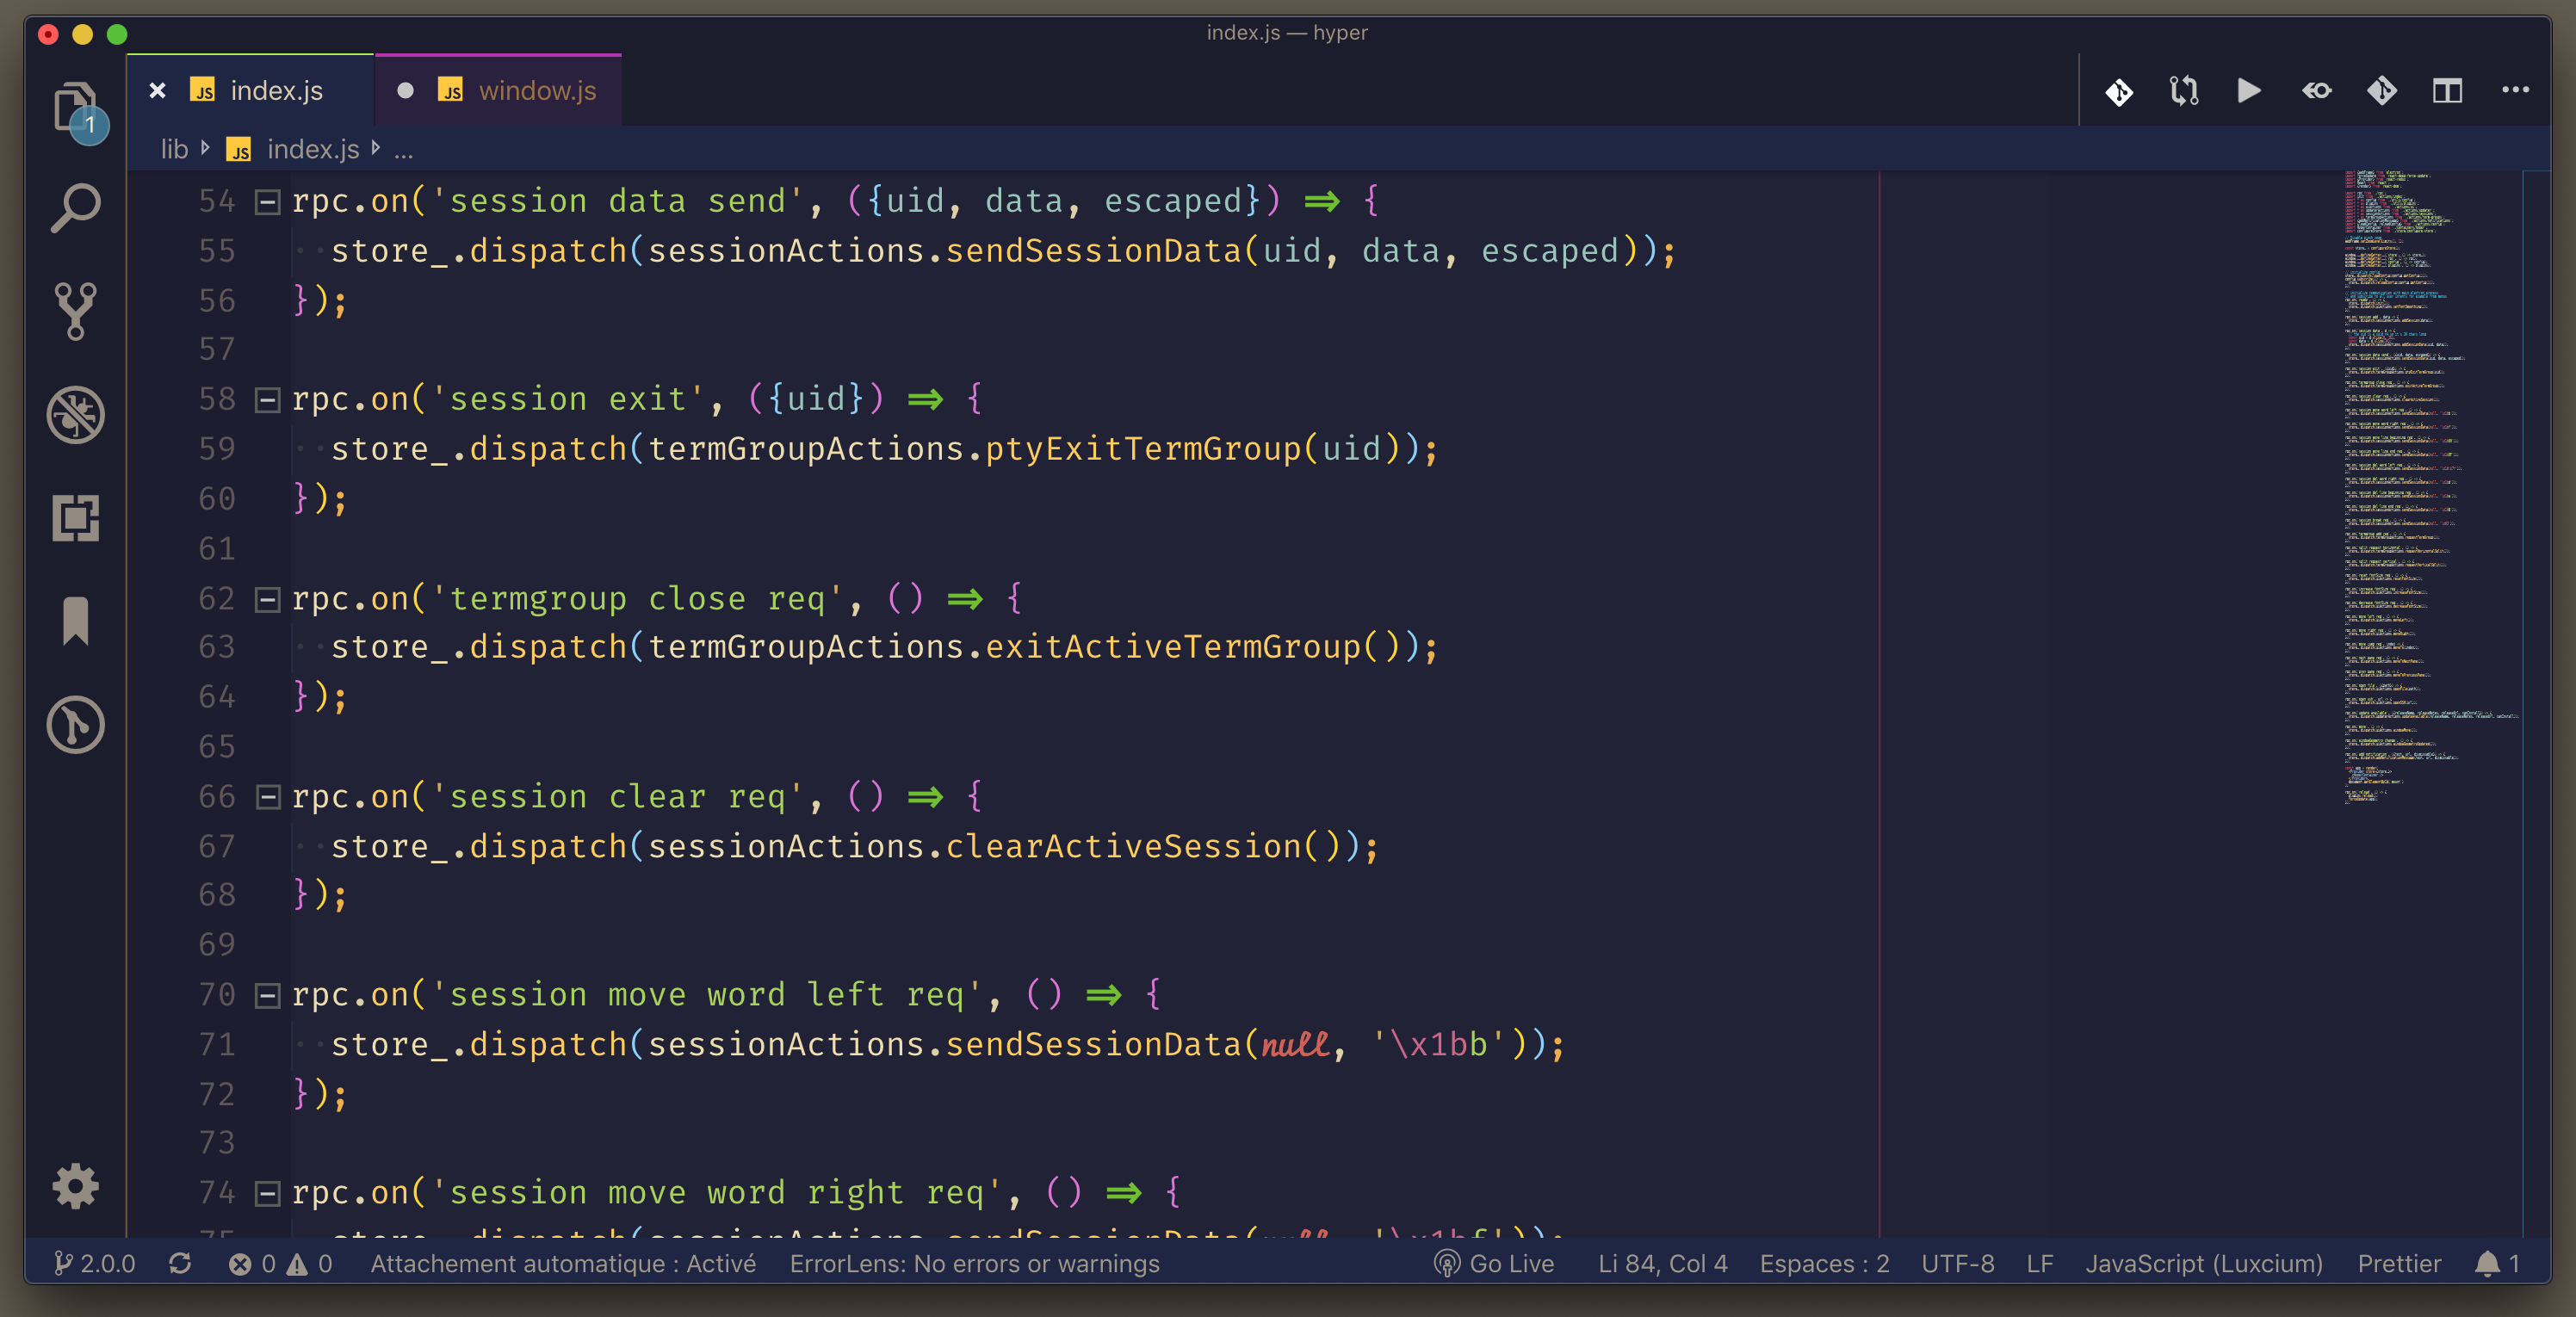Click the Split Editor icon

2446,91
